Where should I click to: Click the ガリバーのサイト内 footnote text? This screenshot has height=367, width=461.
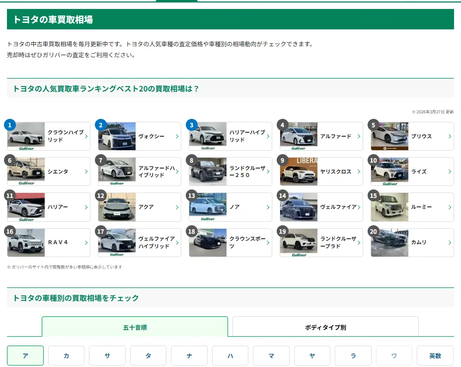pos(65,267)
